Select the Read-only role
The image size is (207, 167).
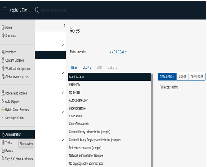click(x=109, y=84)
